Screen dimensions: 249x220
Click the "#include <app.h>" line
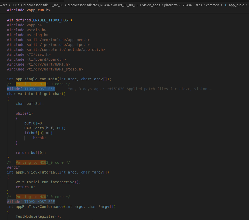25,25
